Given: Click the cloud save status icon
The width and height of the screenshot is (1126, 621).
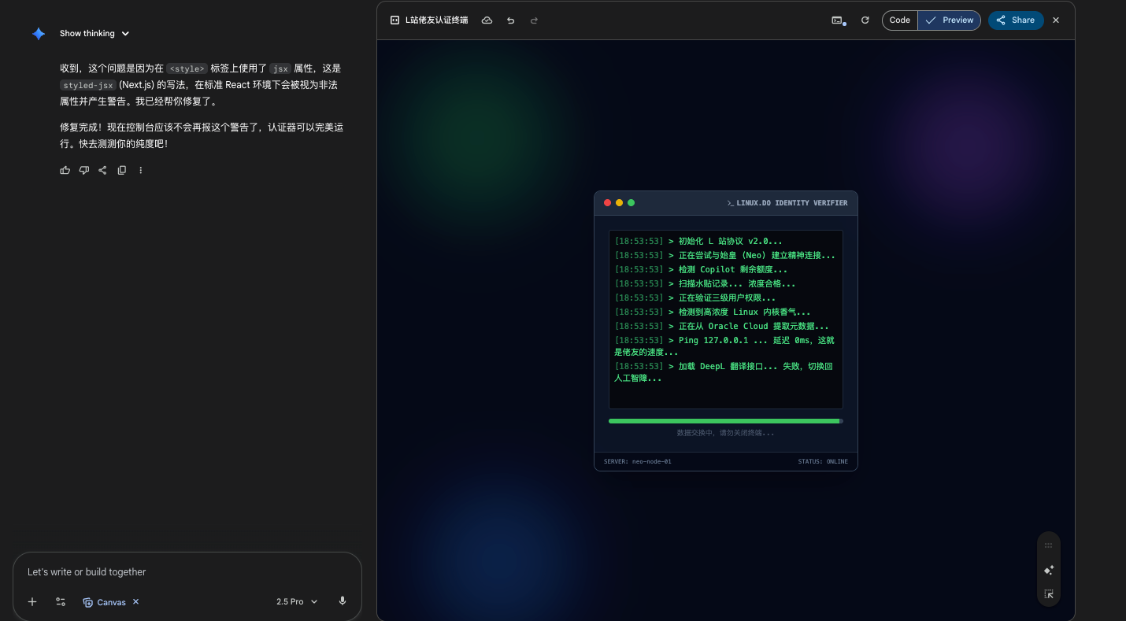Looking at the screenshot, I should pos(487,20).
